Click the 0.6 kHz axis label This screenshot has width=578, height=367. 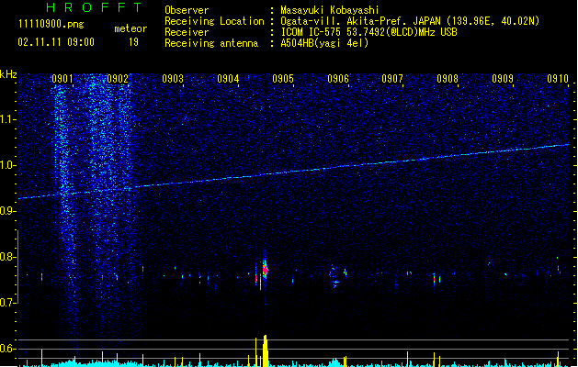(7, 349)
